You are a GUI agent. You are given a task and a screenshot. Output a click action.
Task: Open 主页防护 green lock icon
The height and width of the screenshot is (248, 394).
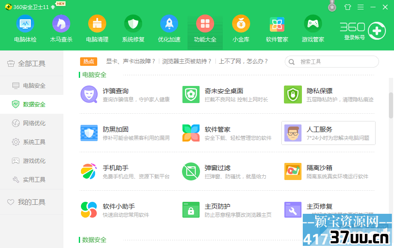(191, 210)
